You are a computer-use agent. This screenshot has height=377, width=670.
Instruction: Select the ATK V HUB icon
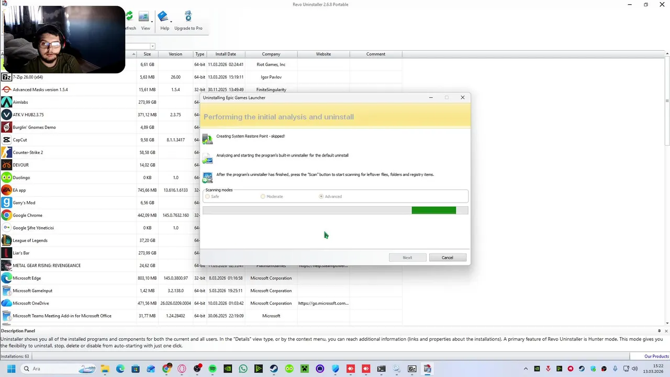[6, 115]
